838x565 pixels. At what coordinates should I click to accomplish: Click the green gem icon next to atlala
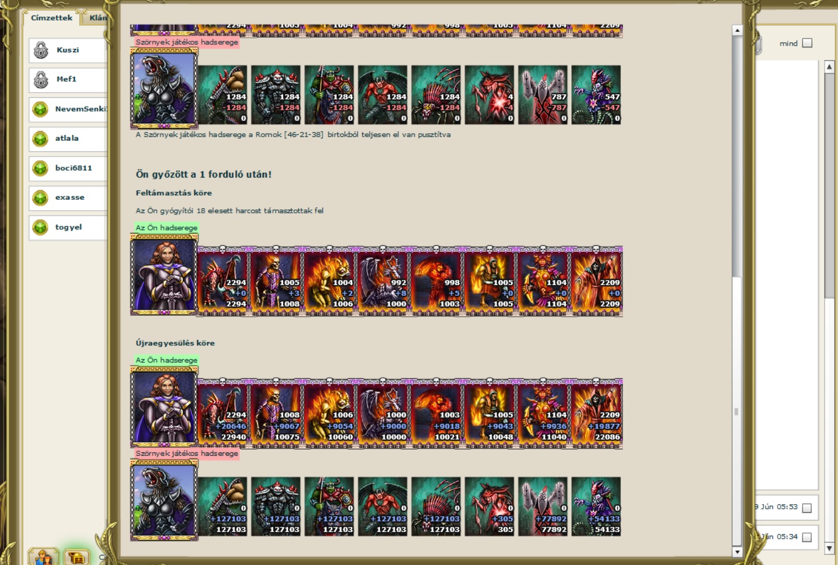point(40,138)
